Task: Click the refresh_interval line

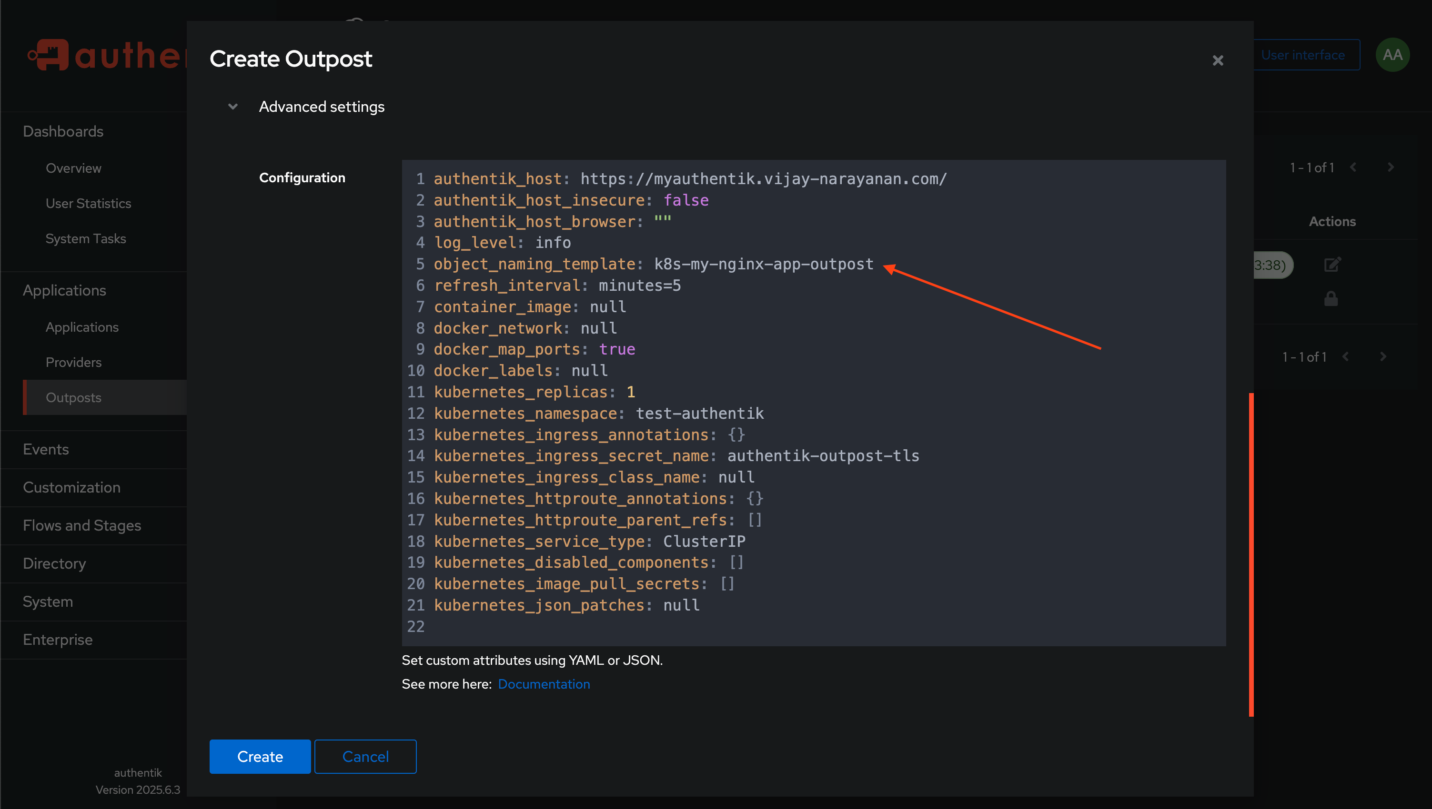Action: point(557,286)
